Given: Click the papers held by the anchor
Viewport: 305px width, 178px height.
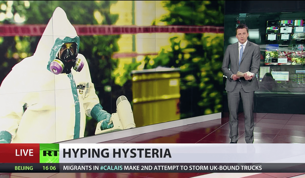Looking at the screenshot, I should click(245, 75).
